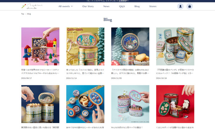Image resolution: width=215 pixels, height=129 pixels.
Task: Open the Stores page
Action: [x=153, y=6]
